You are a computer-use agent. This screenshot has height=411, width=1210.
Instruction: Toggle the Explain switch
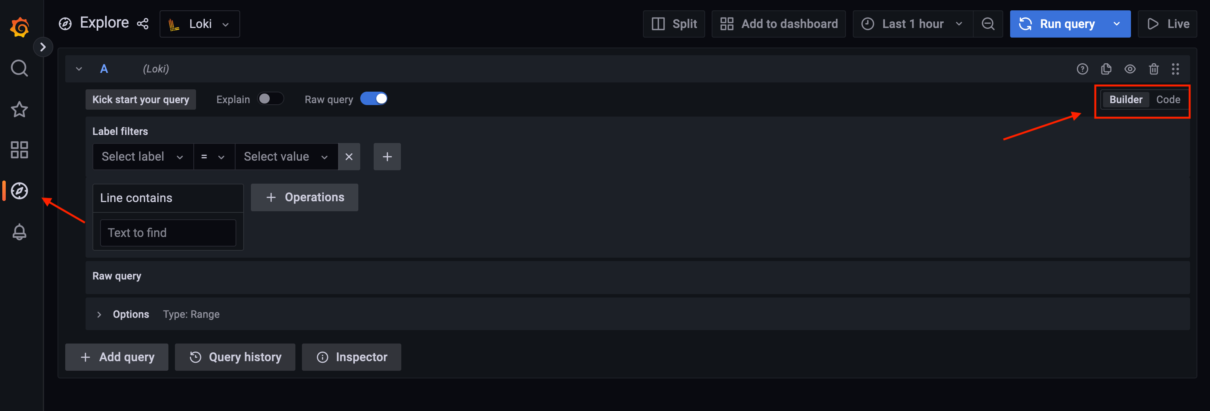pos(270,99)
